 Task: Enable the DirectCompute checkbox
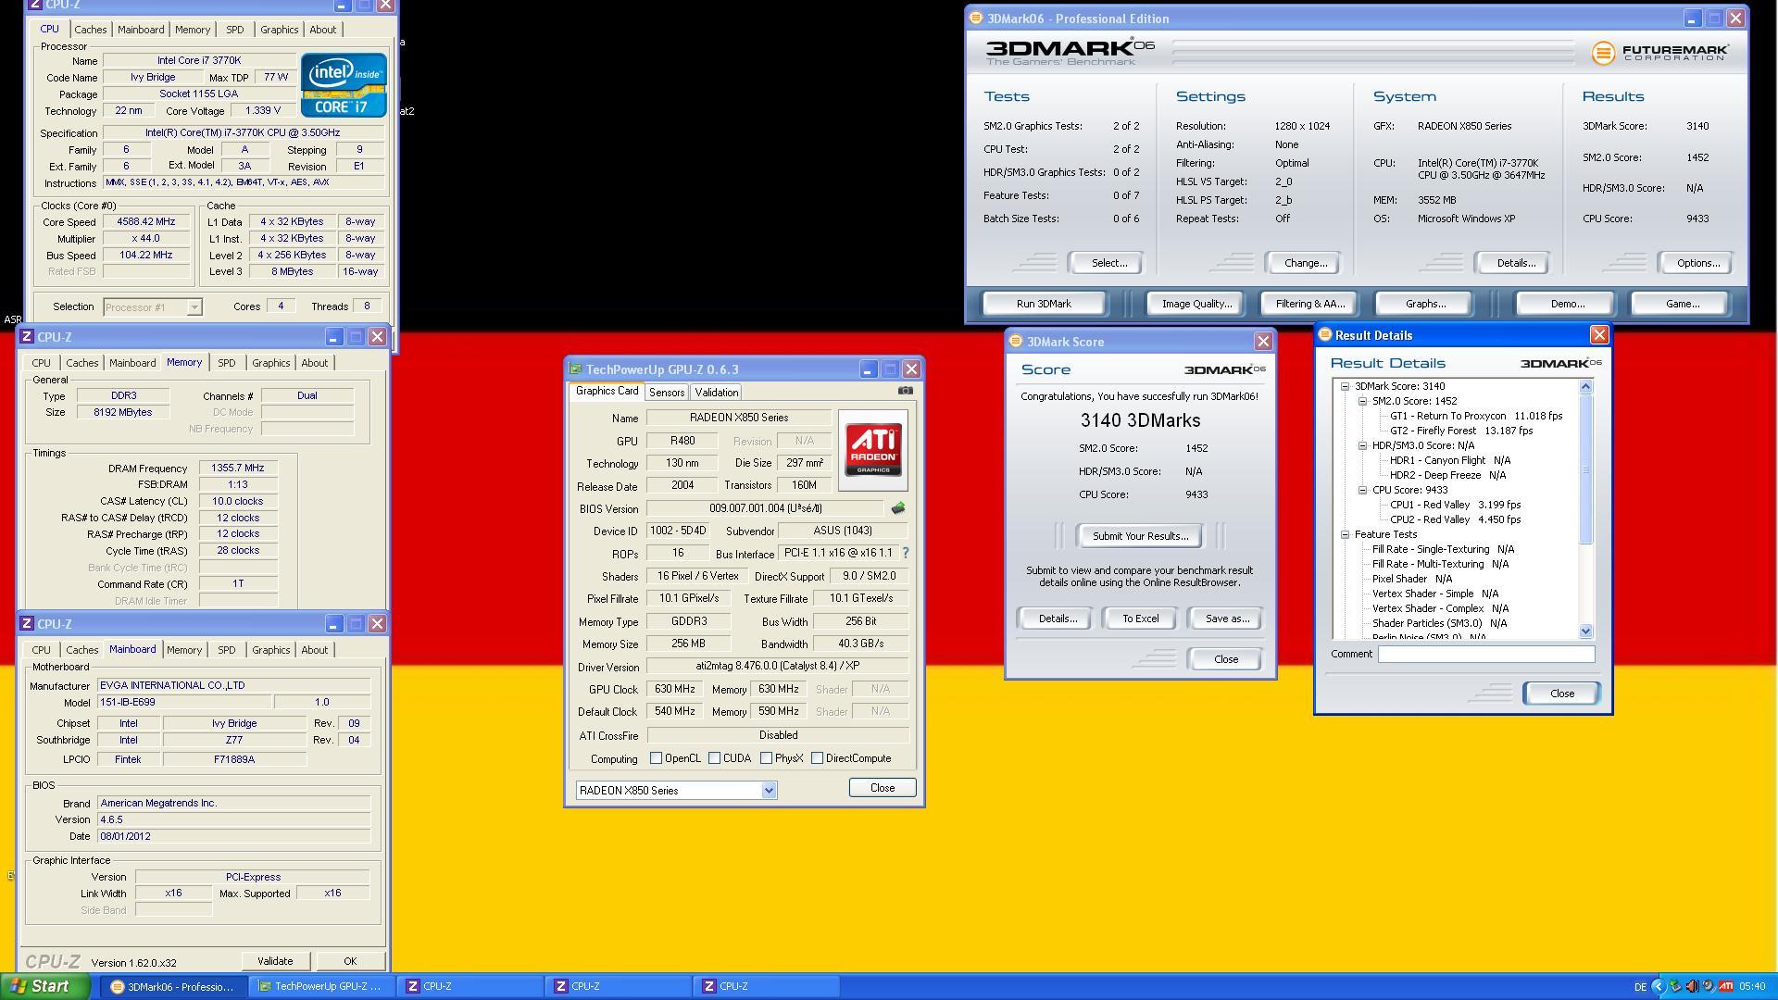(817, 758)
